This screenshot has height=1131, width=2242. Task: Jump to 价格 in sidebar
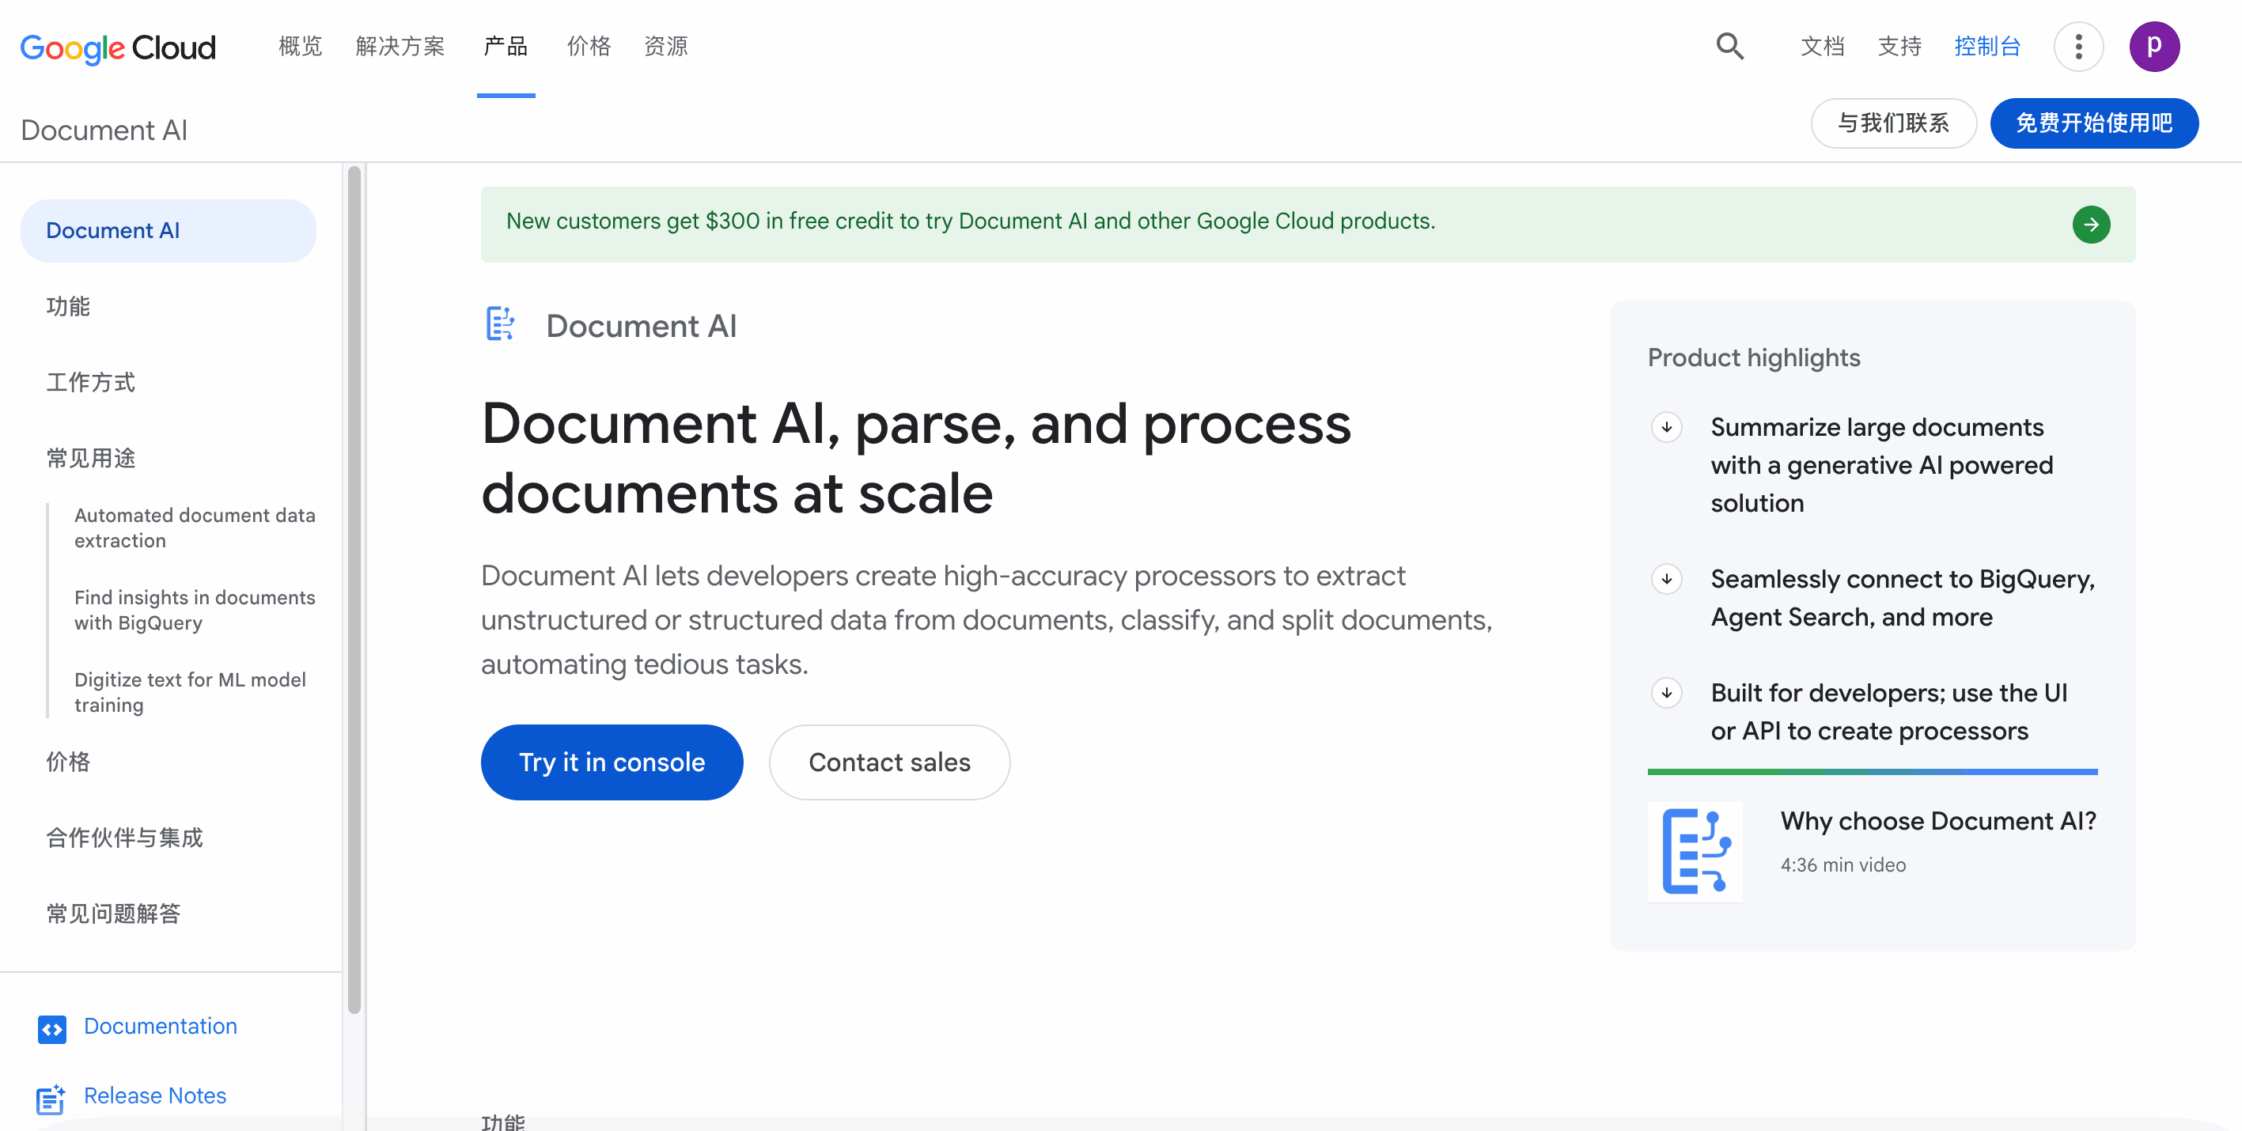[x=68, y=761]
